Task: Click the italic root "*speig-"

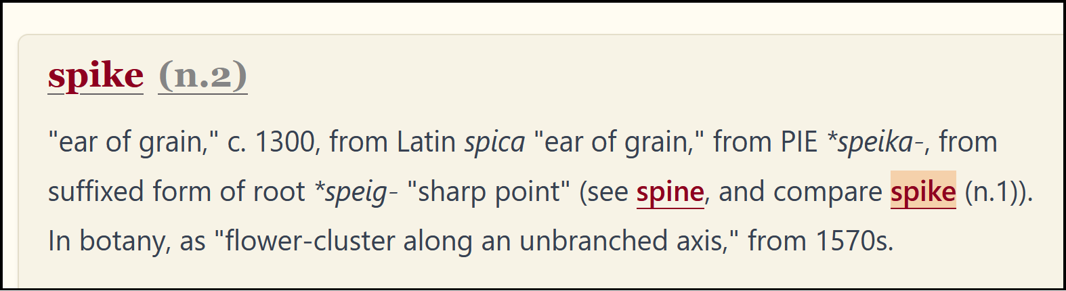Action: (356, 192)
